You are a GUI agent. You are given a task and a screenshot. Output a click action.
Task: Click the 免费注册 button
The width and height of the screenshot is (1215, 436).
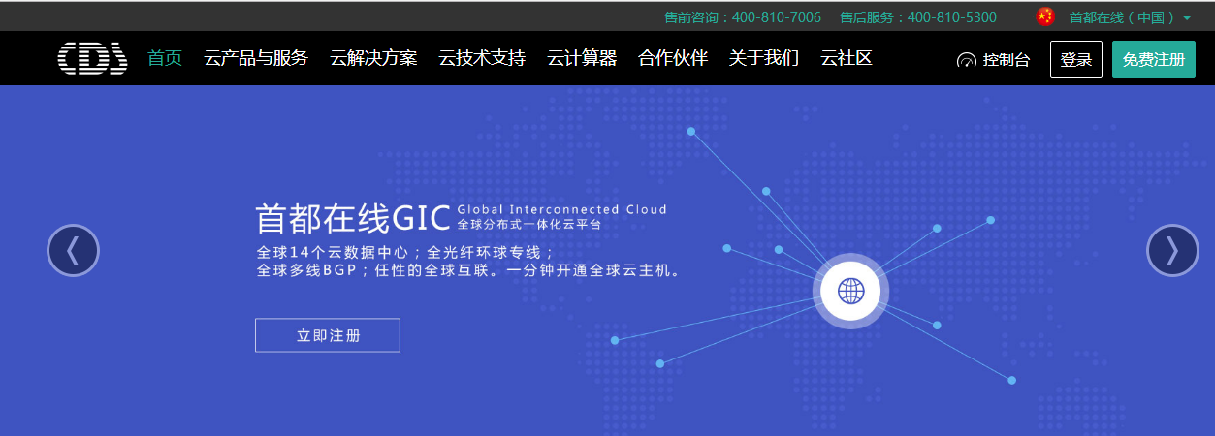(x=1154, y=59)
